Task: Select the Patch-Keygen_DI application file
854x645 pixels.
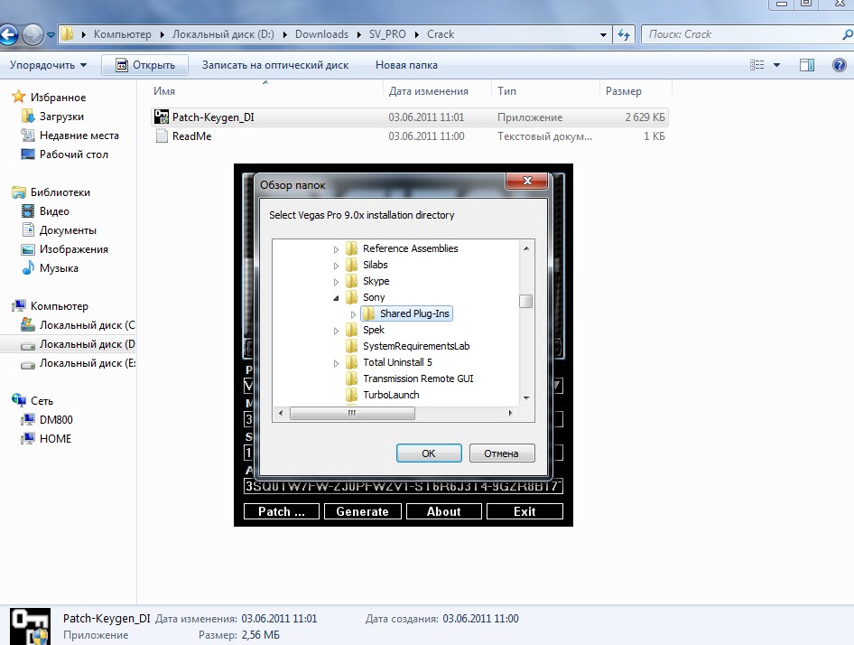Action: [x=409, y=117]
